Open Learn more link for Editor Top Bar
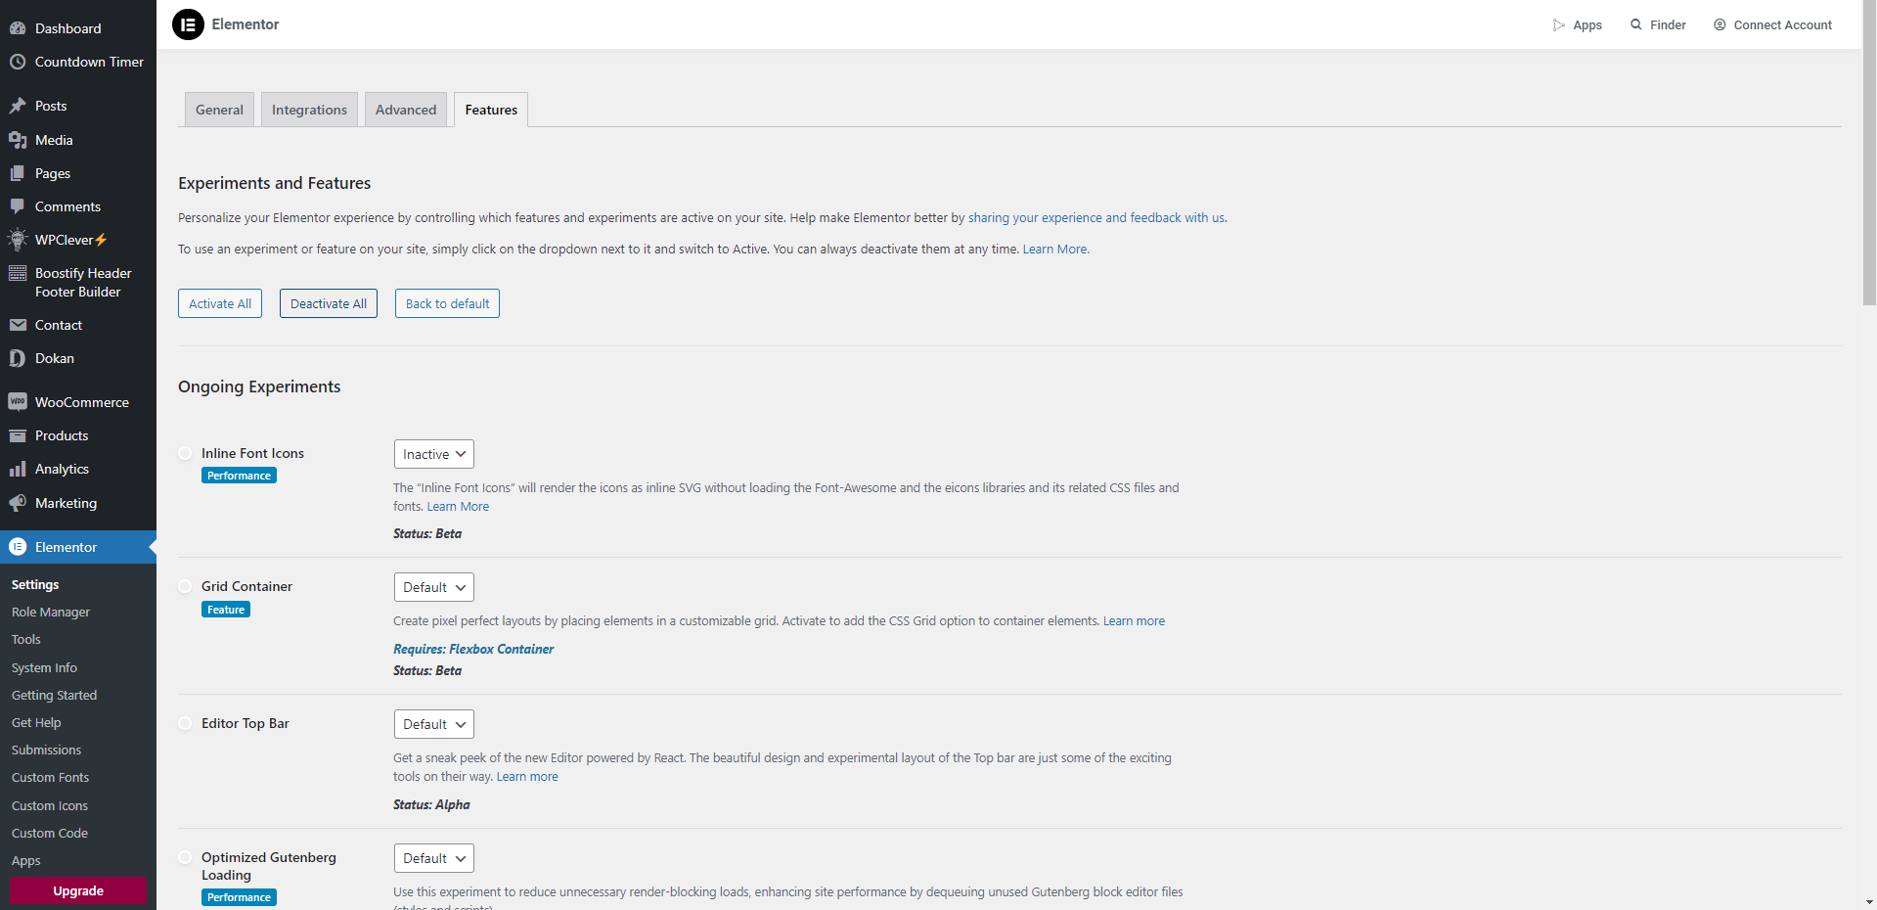Viewport: 1877px width, 910px height. [x=527, y=776]
